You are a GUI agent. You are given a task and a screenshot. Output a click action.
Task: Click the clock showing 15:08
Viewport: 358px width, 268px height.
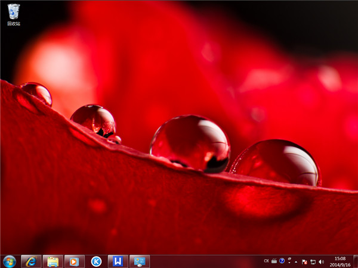340,261
